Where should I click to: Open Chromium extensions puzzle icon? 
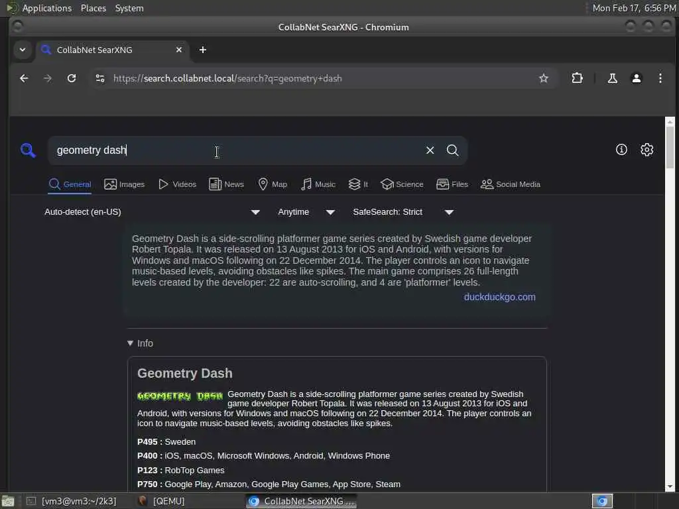point(578,78)
